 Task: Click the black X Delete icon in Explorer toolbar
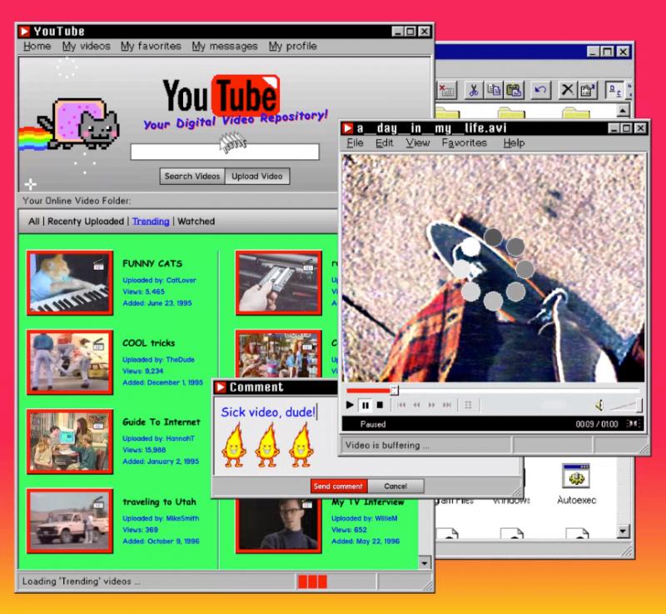click(x=568, y=90)
